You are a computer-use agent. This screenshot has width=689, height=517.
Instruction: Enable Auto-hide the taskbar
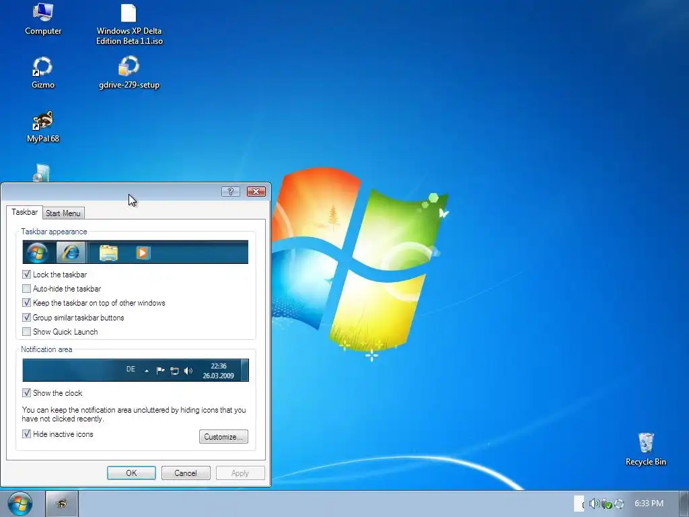(26, 288)
